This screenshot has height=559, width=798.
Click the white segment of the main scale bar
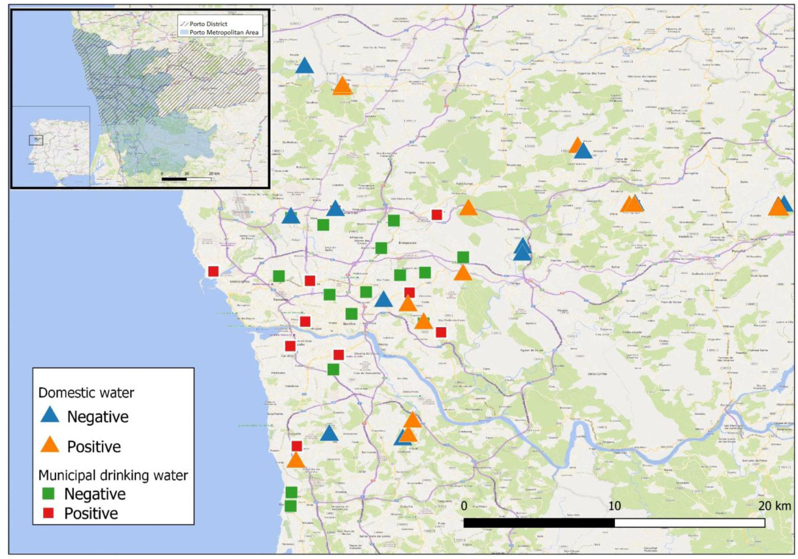[690, 523]
